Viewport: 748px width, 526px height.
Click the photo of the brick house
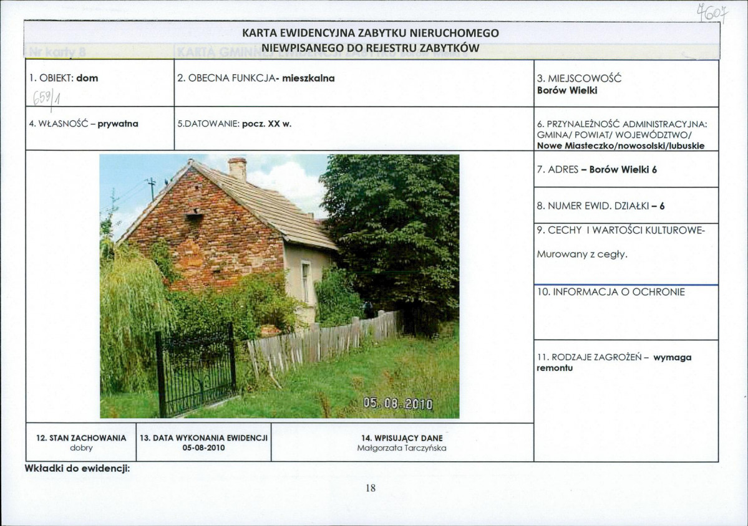279,286
